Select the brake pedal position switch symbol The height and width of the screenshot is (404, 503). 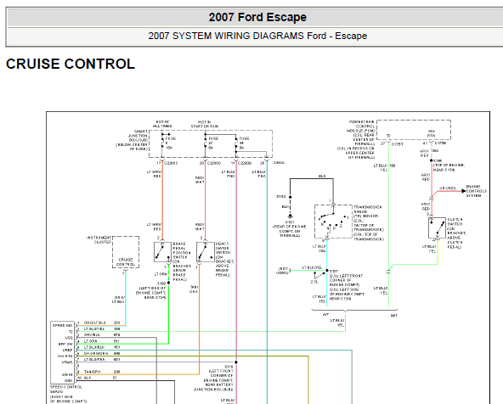pyautogui.click(x=162, y=252)
